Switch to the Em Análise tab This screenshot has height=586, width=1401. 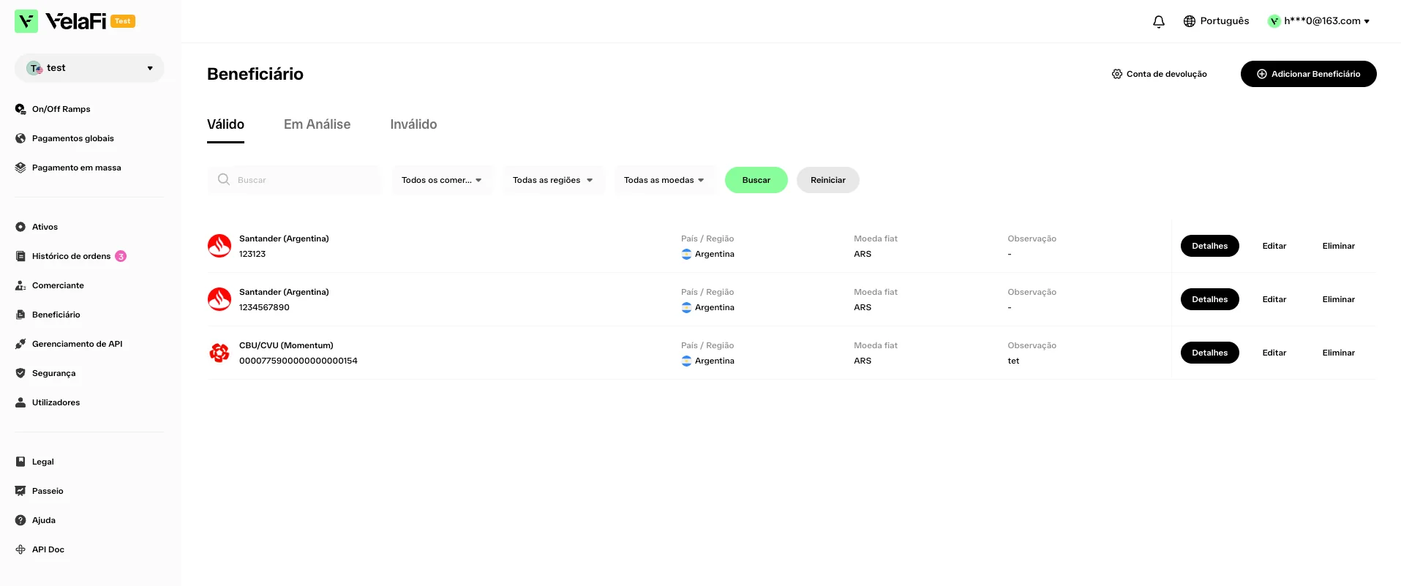pyautogui.click(x=317, y=124)
